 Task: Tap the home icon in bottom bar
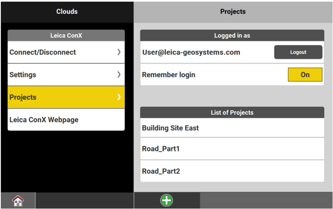tap(18, 201)
